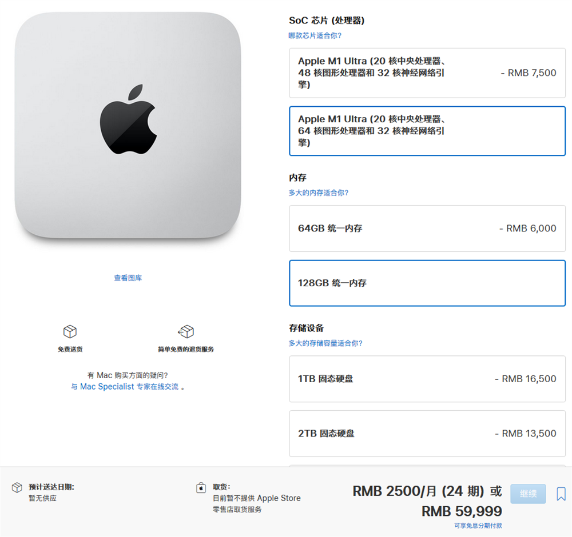Image resolution: width=572 pixels, height=537 pixels.
Task: Chat with Mac Specialist online link
Action: click(x=125, y=387)
